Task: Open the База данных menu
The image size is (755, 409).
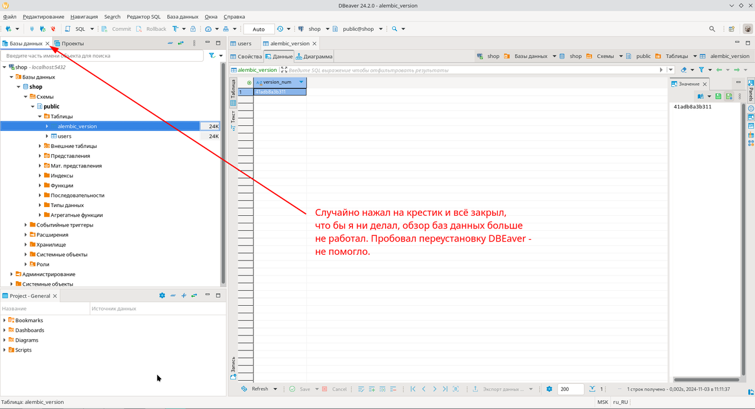Action: [182, 16]
